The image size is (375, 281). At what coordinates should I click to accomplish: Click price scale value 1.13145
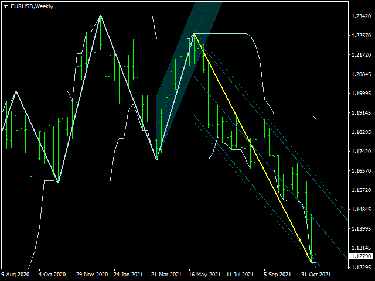361,248
